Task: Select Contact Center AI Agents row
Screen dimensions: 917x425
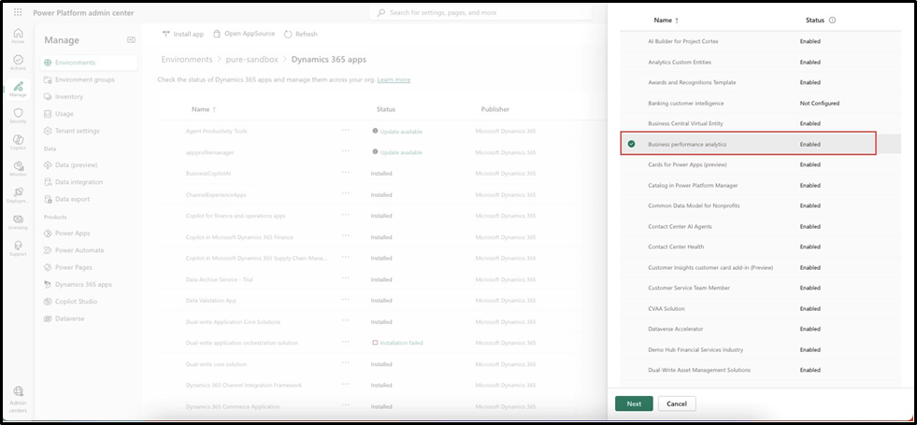Action: pos(760,226)
